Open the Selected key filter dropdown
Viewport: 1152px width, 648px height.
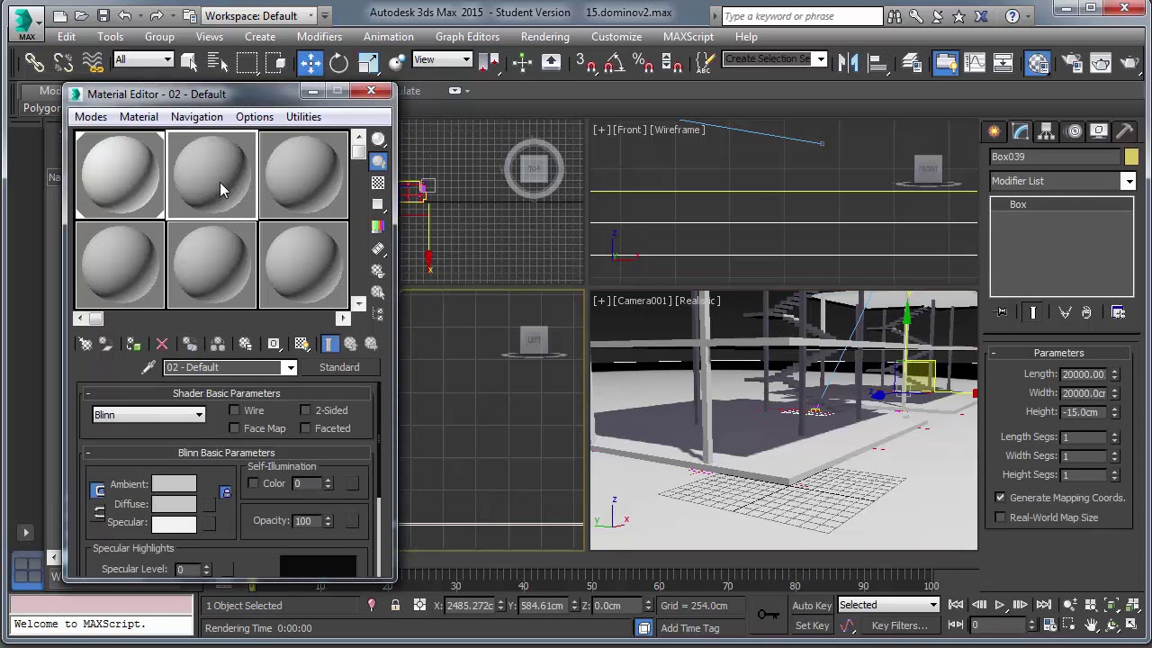[888, 605]
